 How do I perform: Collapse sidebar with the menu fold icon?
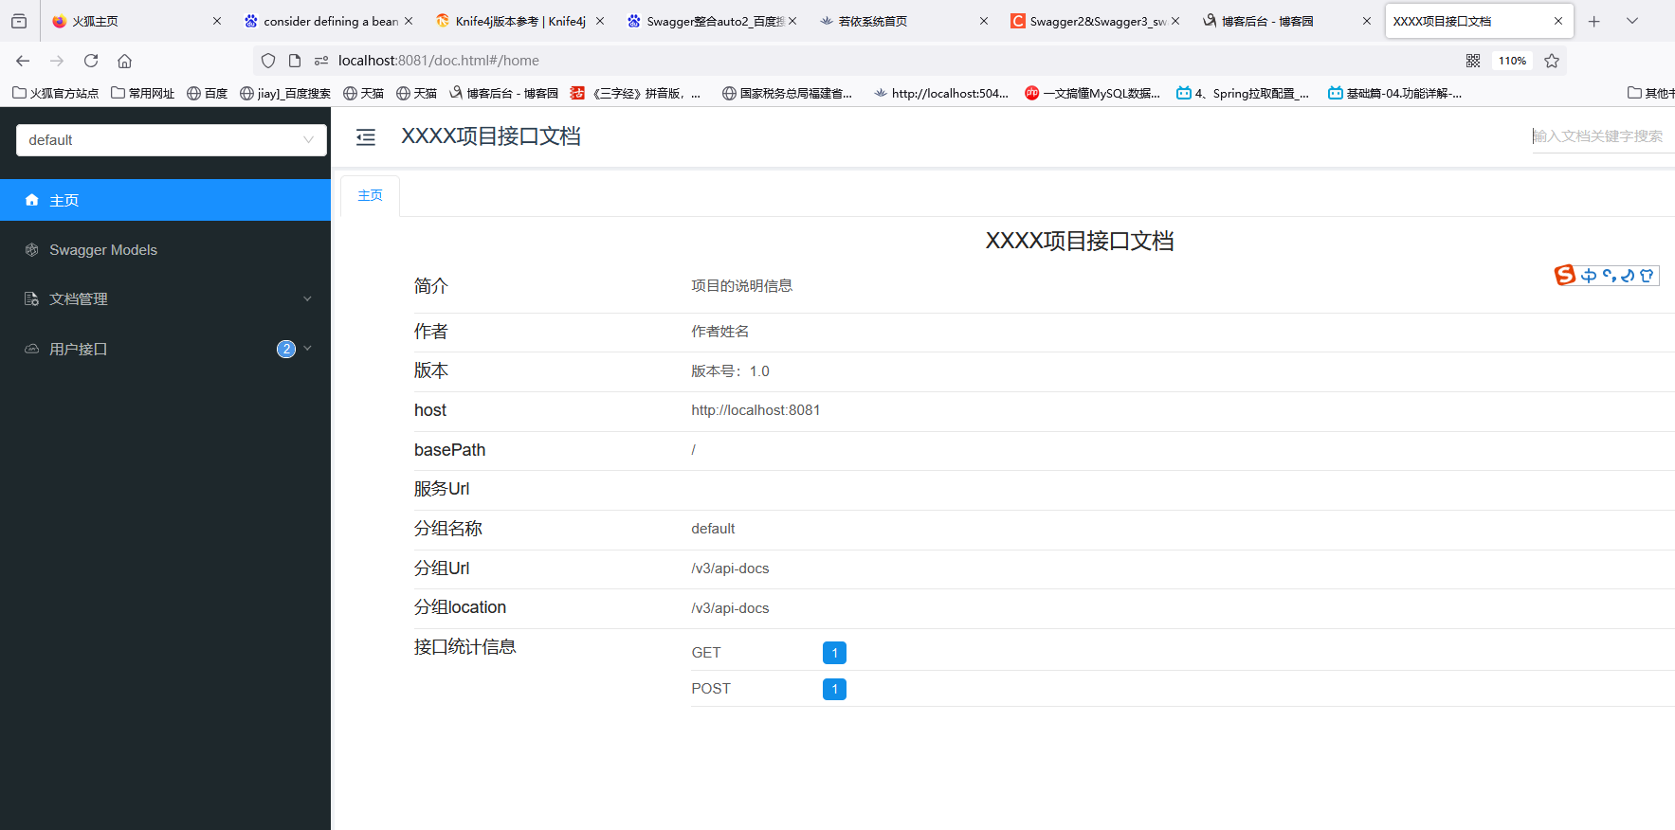click(x=366, y=137)
